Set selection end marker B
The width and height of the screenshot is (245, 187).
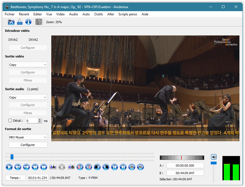coord(71,167)
